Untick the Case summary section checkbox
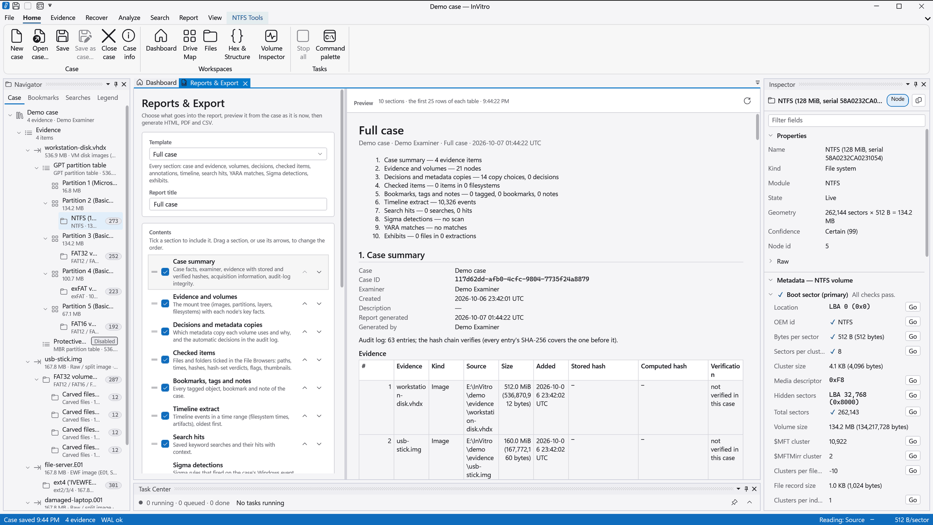Viewport: 933px width, 525px height. click(x=165, y=272)
